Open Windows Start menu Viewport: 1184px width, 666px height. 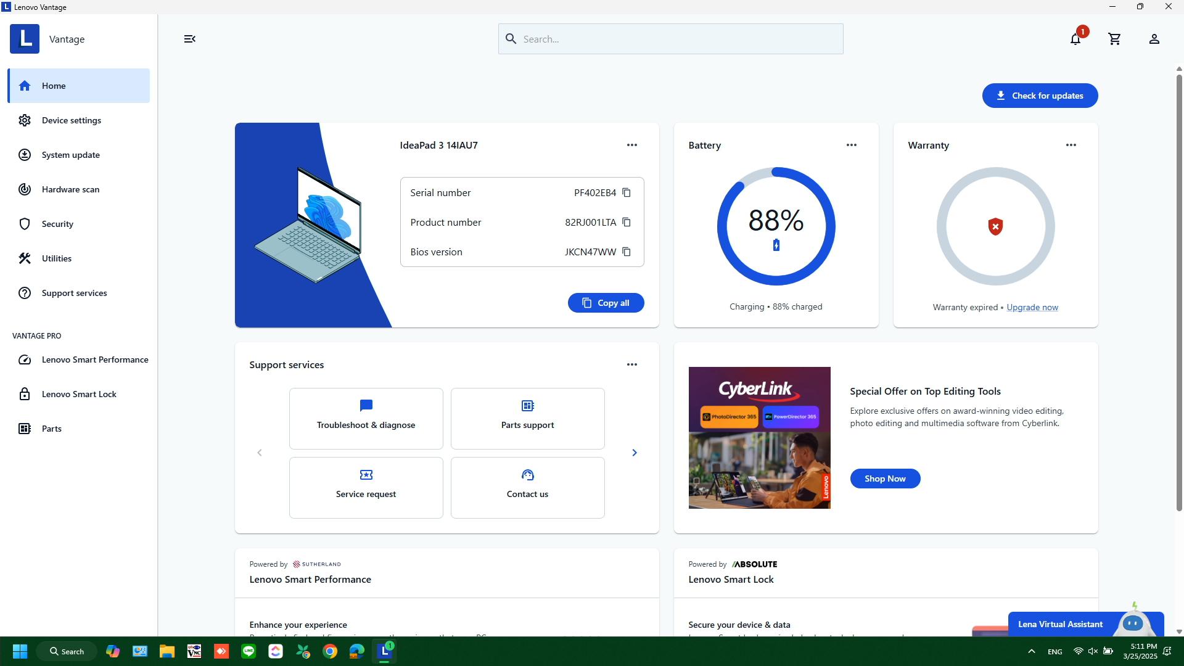coord(20,651)
